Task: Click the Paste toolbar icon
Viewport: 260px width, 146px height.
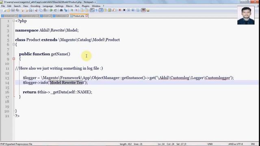Action: point(45,10)
